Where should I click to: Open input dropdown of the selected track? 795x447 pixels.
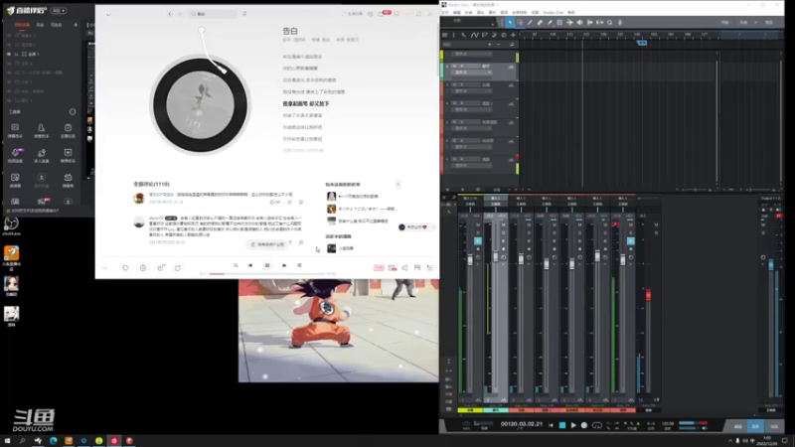(489, 73)
